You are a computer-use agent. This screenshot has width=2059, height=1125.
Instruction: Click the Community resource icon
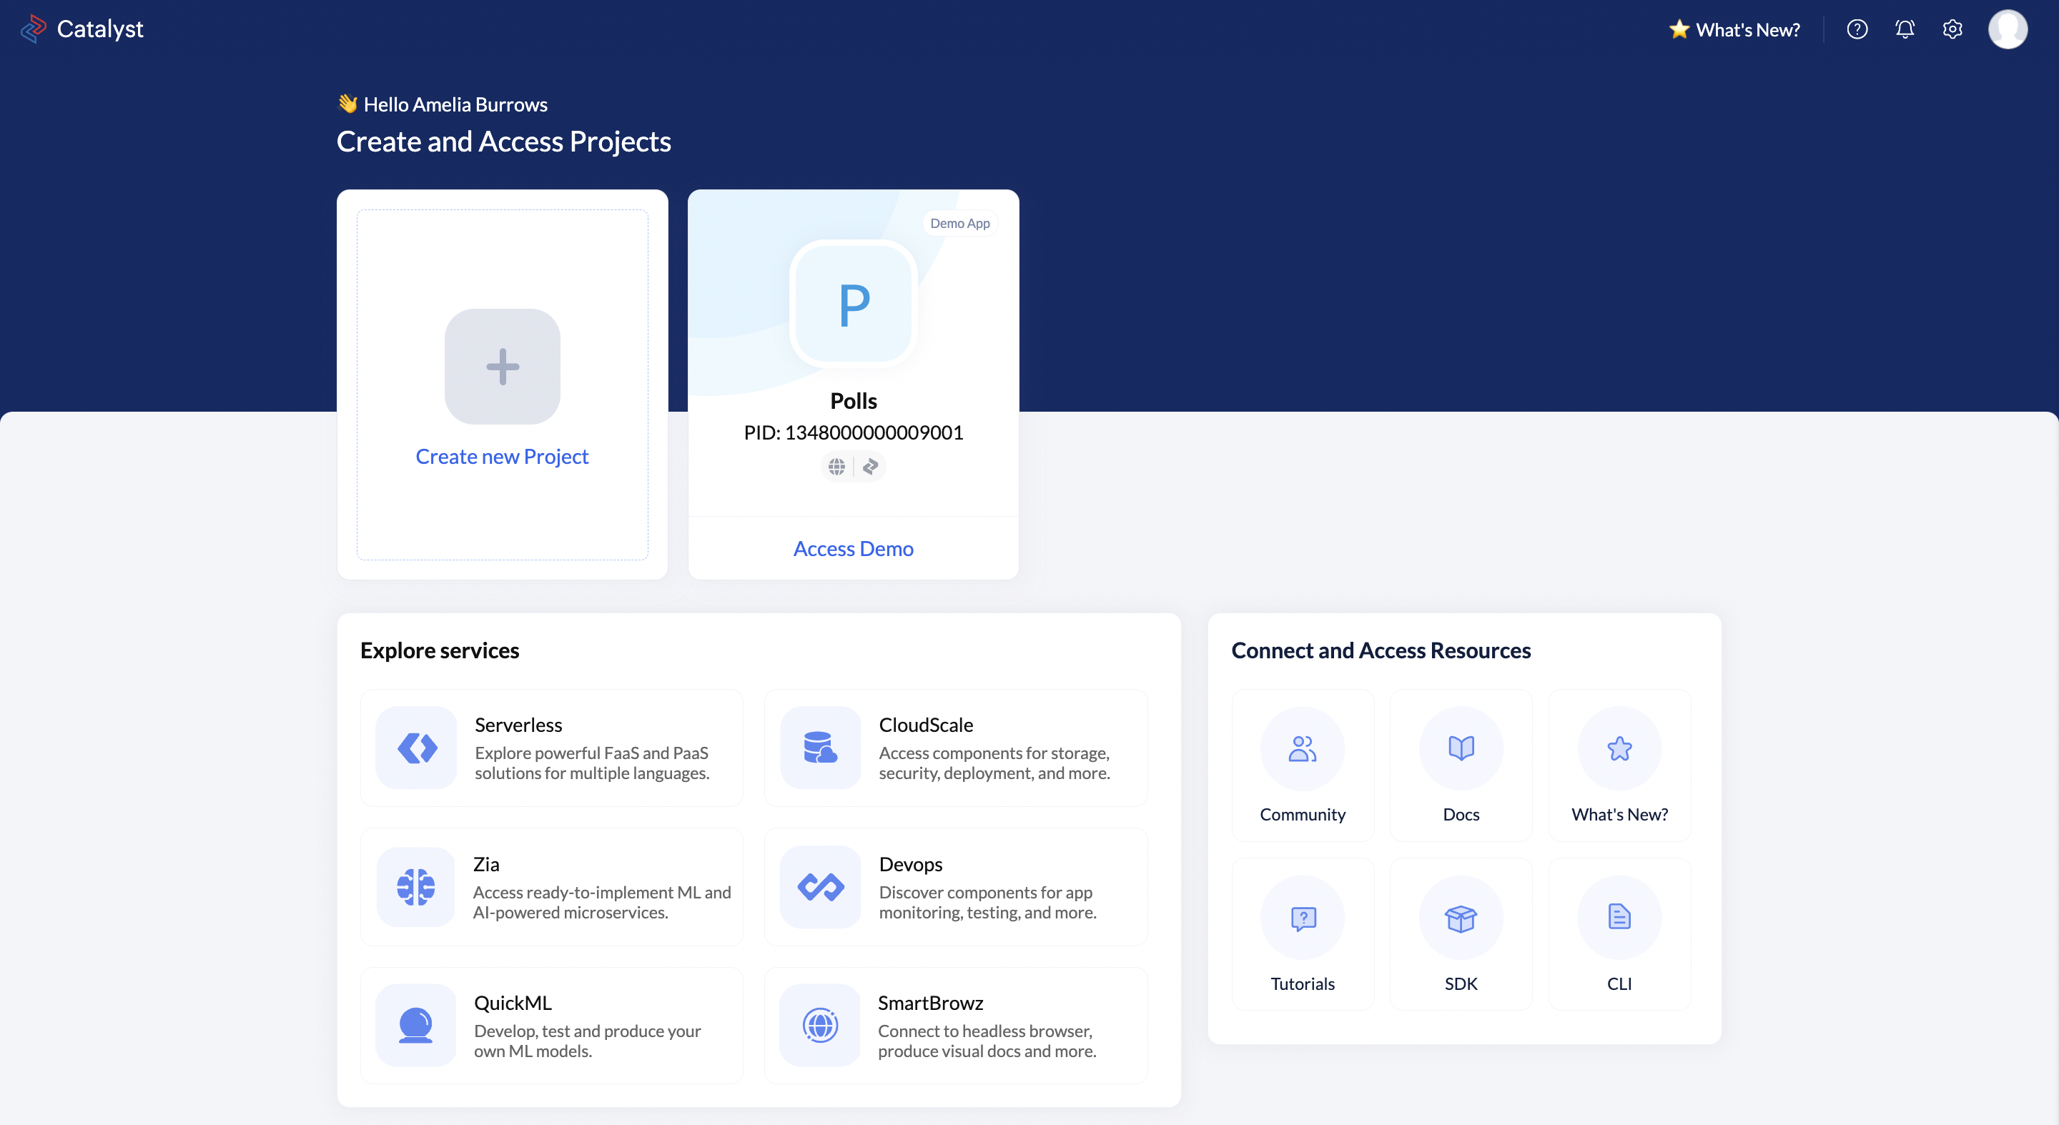click(x=1302, y=748)
